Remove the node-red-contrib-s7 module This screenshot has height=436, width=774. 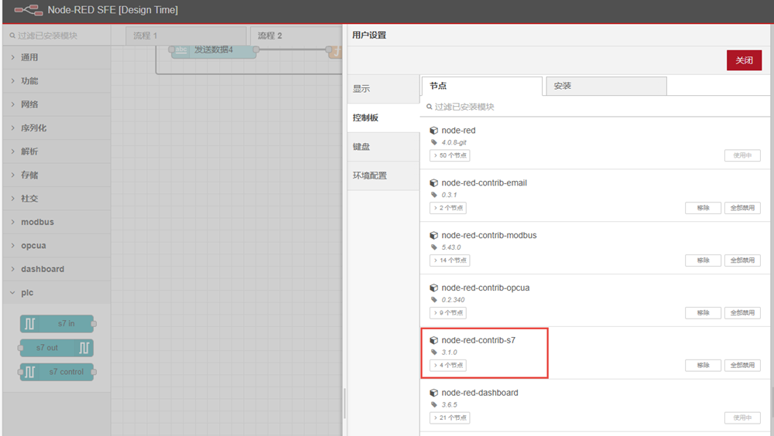tap(703, 366)
